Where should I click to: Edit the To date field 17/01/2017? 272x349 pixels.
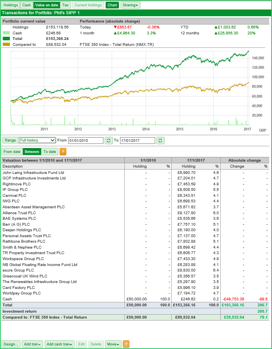pyautogui.click(x=137, y=140)
